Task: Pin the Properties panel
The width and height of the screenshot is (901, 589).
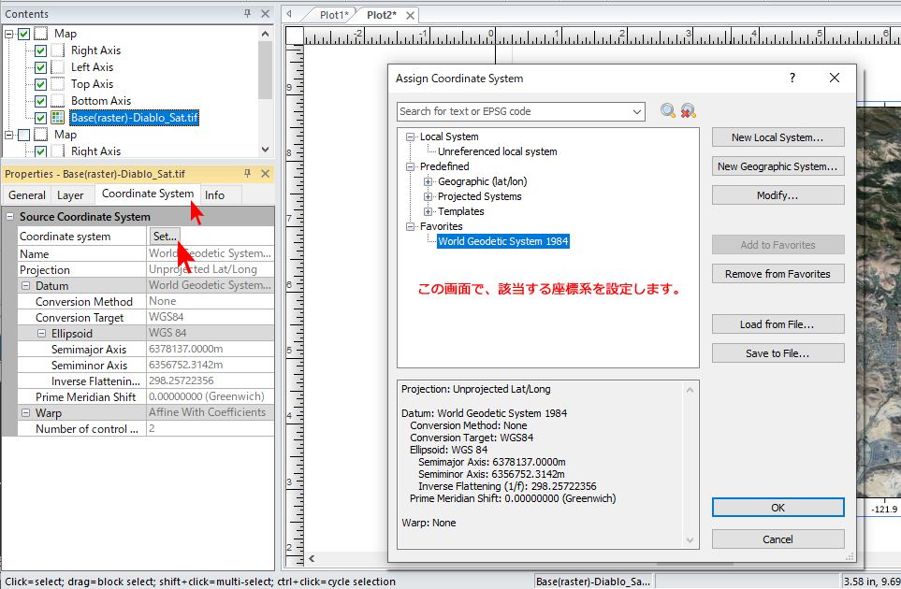Action: click(247, 174)
